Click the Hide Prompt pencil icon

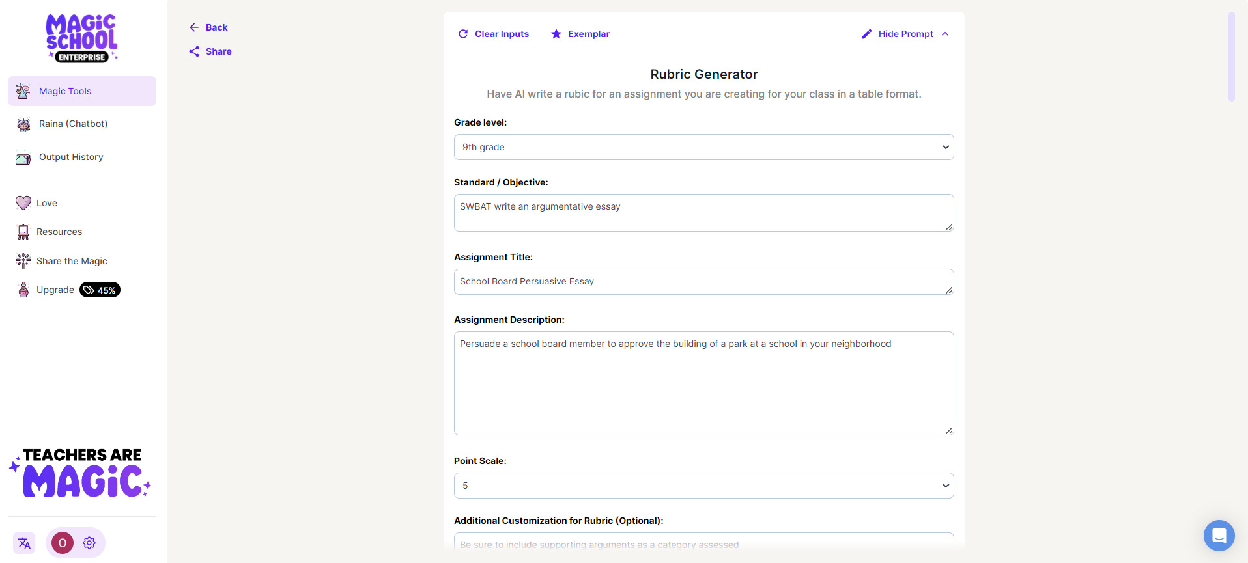(x=867, y=34)
